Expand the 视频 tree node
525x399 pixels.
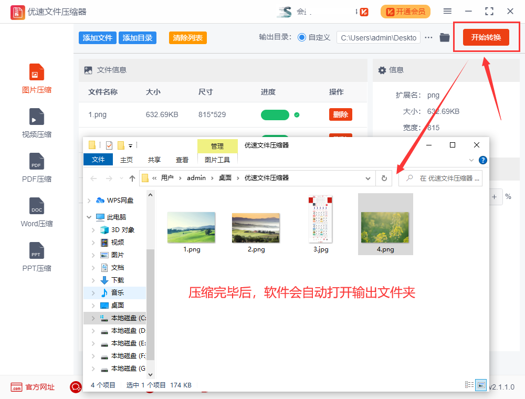click(x=93, y=243)
